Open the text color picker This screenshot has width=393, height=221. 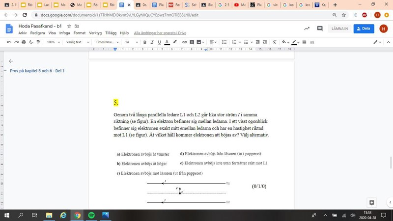167,42
